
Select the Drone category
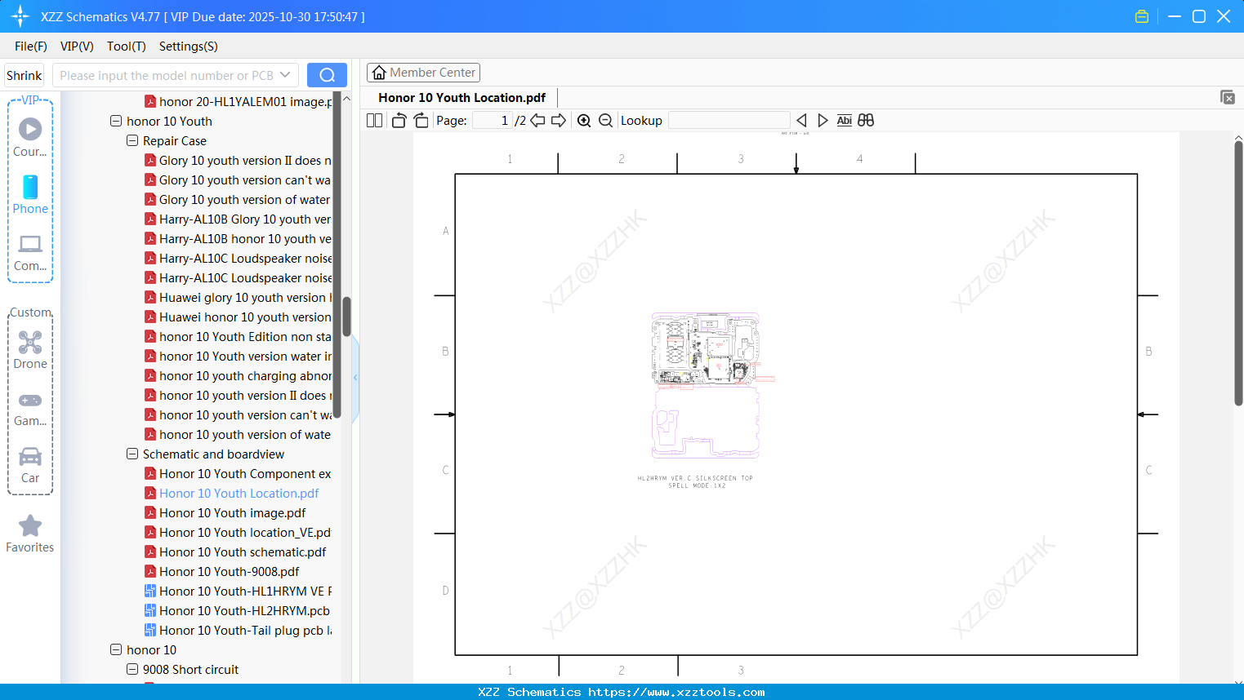(x=30, y=350)
